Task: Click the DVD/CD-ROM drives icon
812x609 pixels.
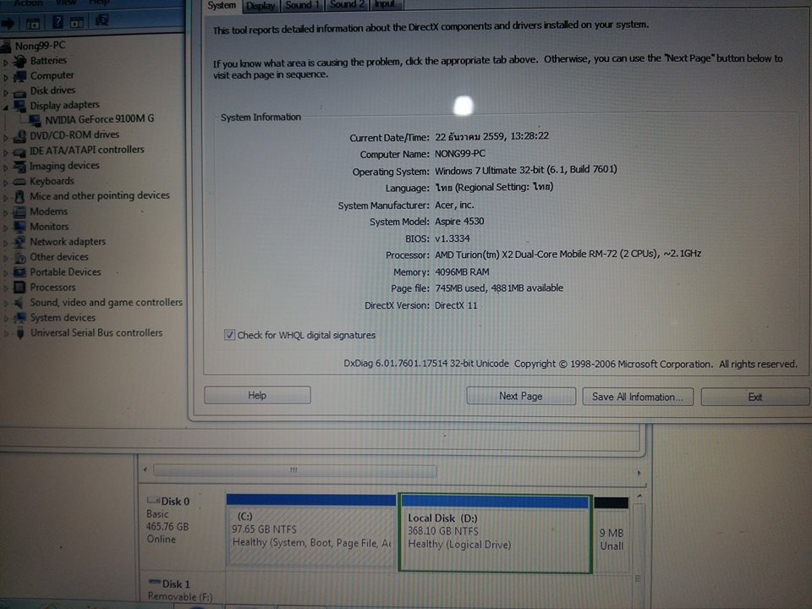Action: point(19,135)
